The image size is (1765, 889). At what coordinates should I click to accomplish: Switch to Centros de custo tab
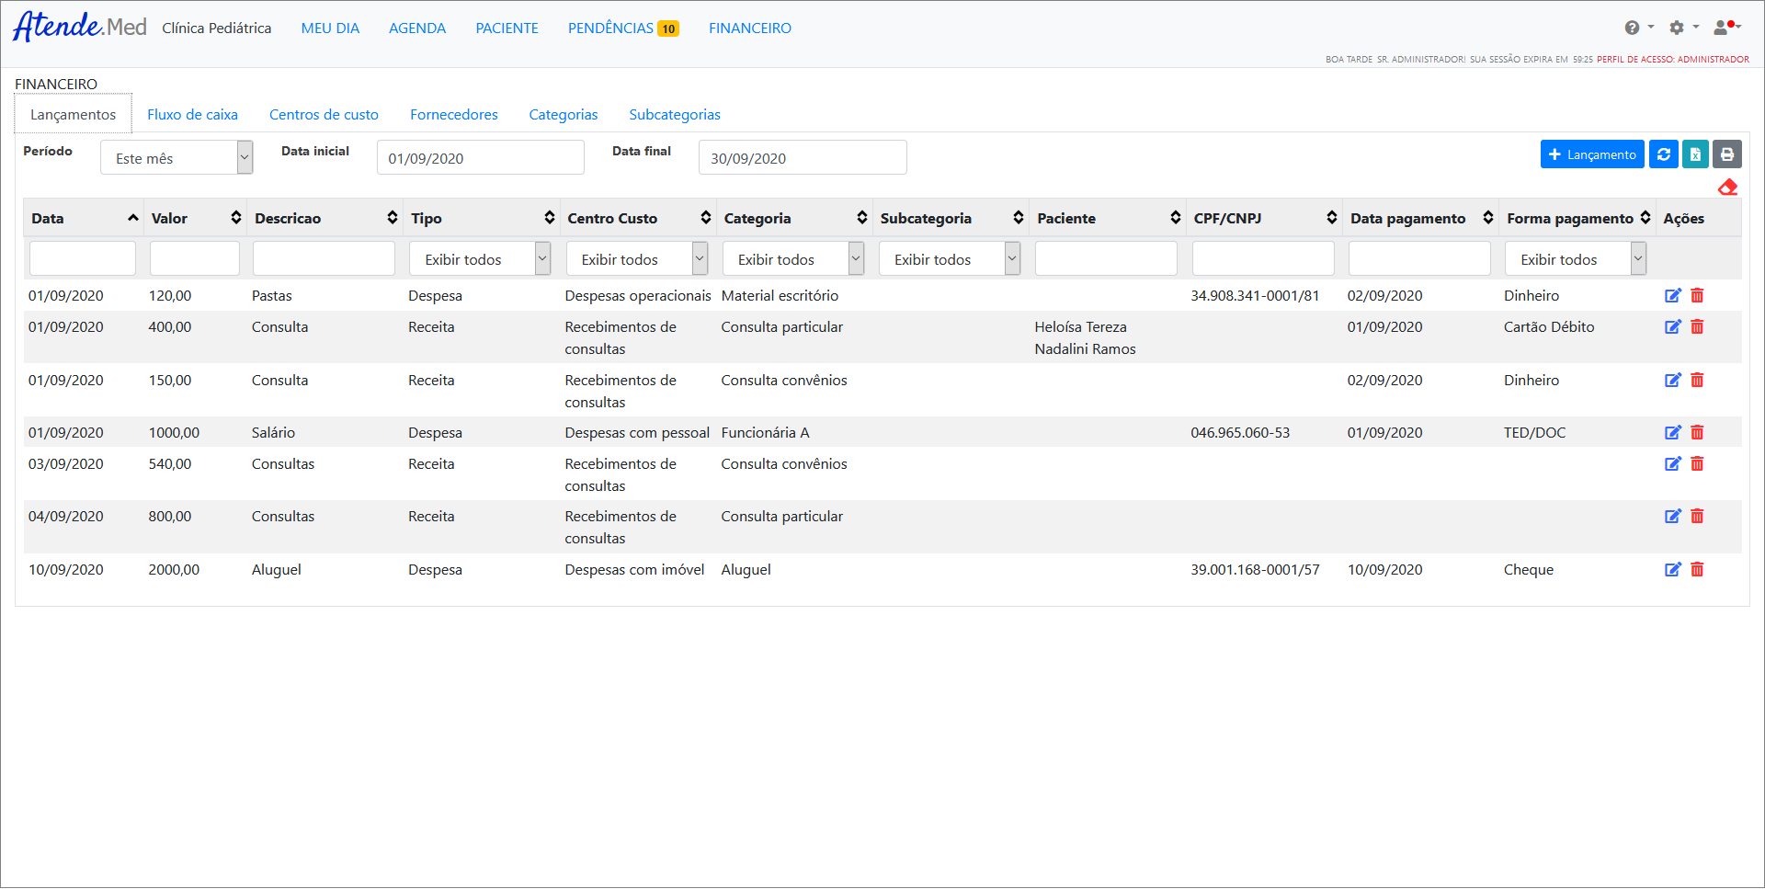324,115
